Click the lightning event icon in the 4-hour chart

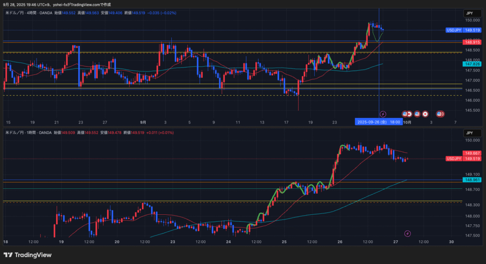[383, 114]
